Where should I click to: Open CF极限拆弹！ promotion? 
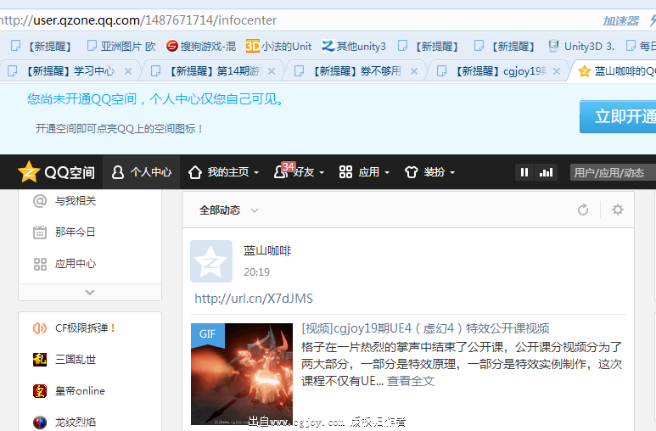pyautogui.click(x=86, y=328)
